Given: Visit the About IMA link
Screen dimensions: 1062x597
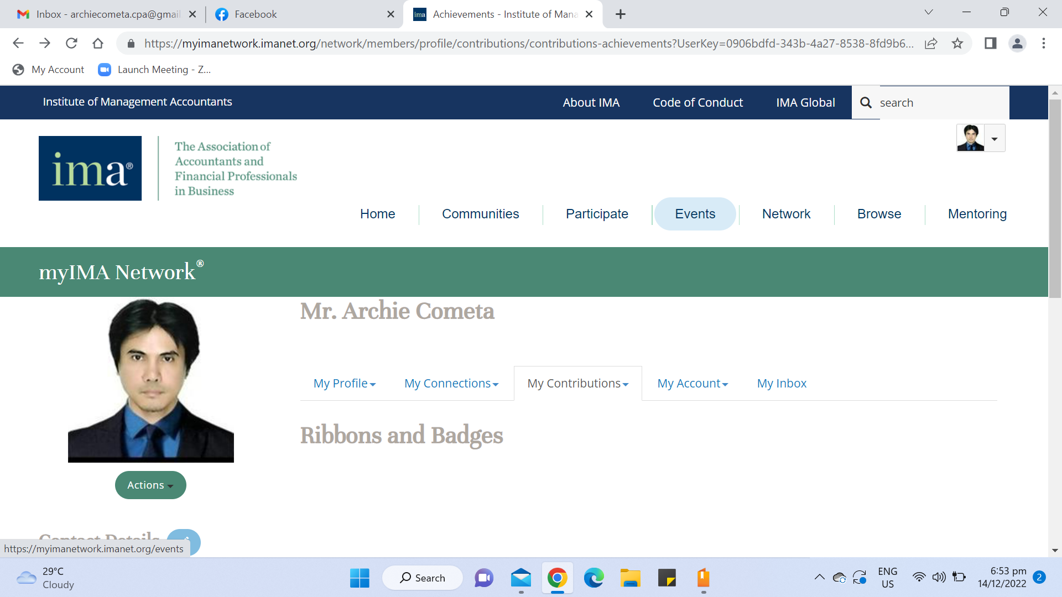Looking at the screenshot, I should point(591,103).
